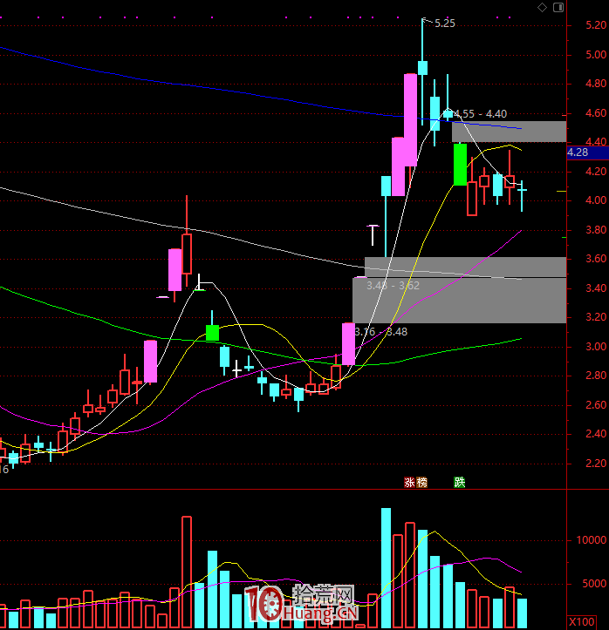Select the 4.55 - 4.40 gap label

click(480, 113)
